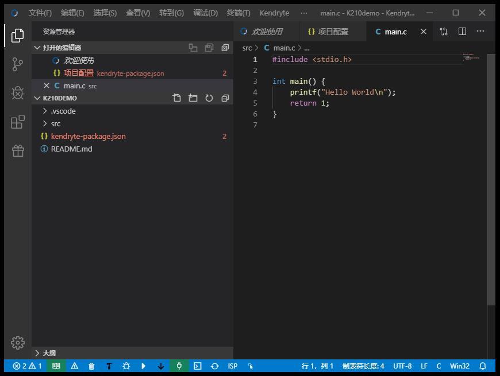Click the play run icon in status bar
The image size is (500, 376).
[144, 366]
